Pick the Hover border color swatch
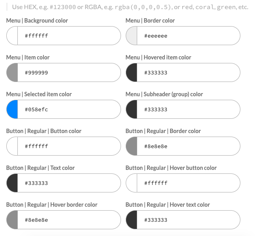 (13, 220)
